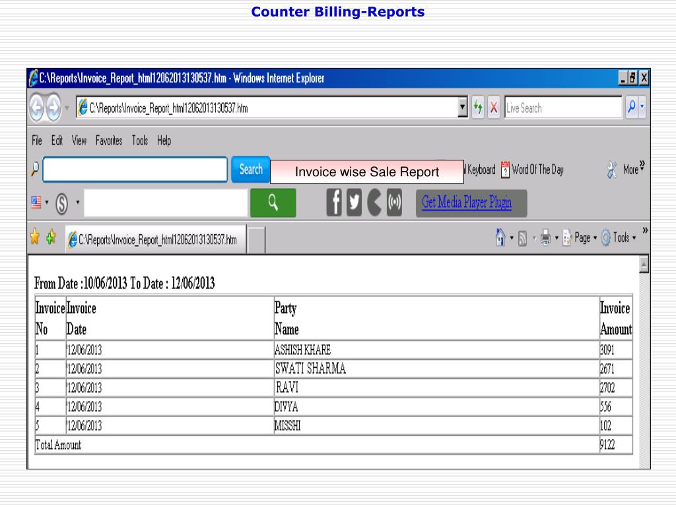The width and height of the screenshot is (676, 507).
Task: Open the Favorites menu
Action: (x=109, y=141)
